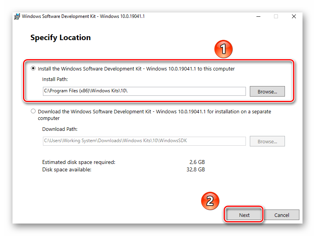Image resolution: width=315 pixels, height=236 pixels.
Task: Click the red number 2 annotation badge
Action: pyautogui.click(x=210, y=201)
